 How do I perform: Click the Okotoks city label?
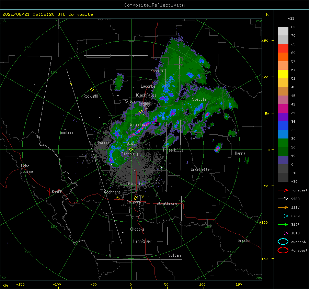click(137, 229)
